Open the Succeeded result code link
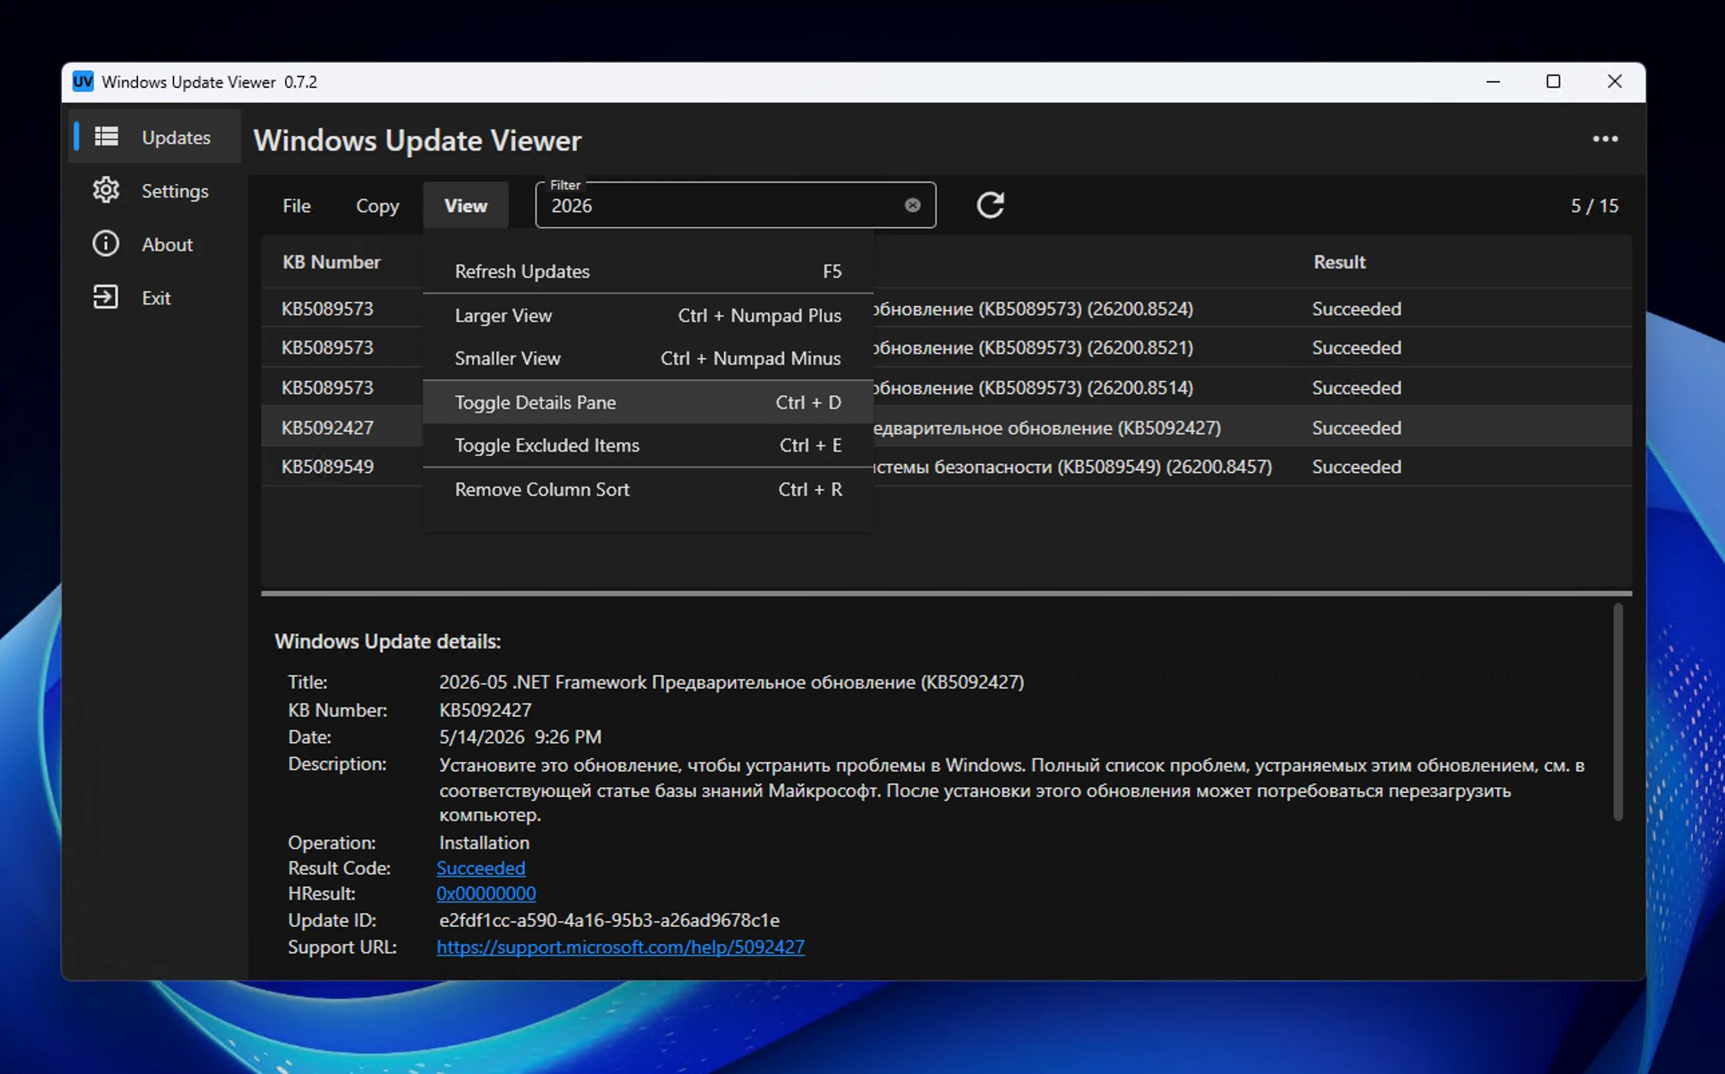The height and width of the screenshot is (1074, 1725). point(481,868)
